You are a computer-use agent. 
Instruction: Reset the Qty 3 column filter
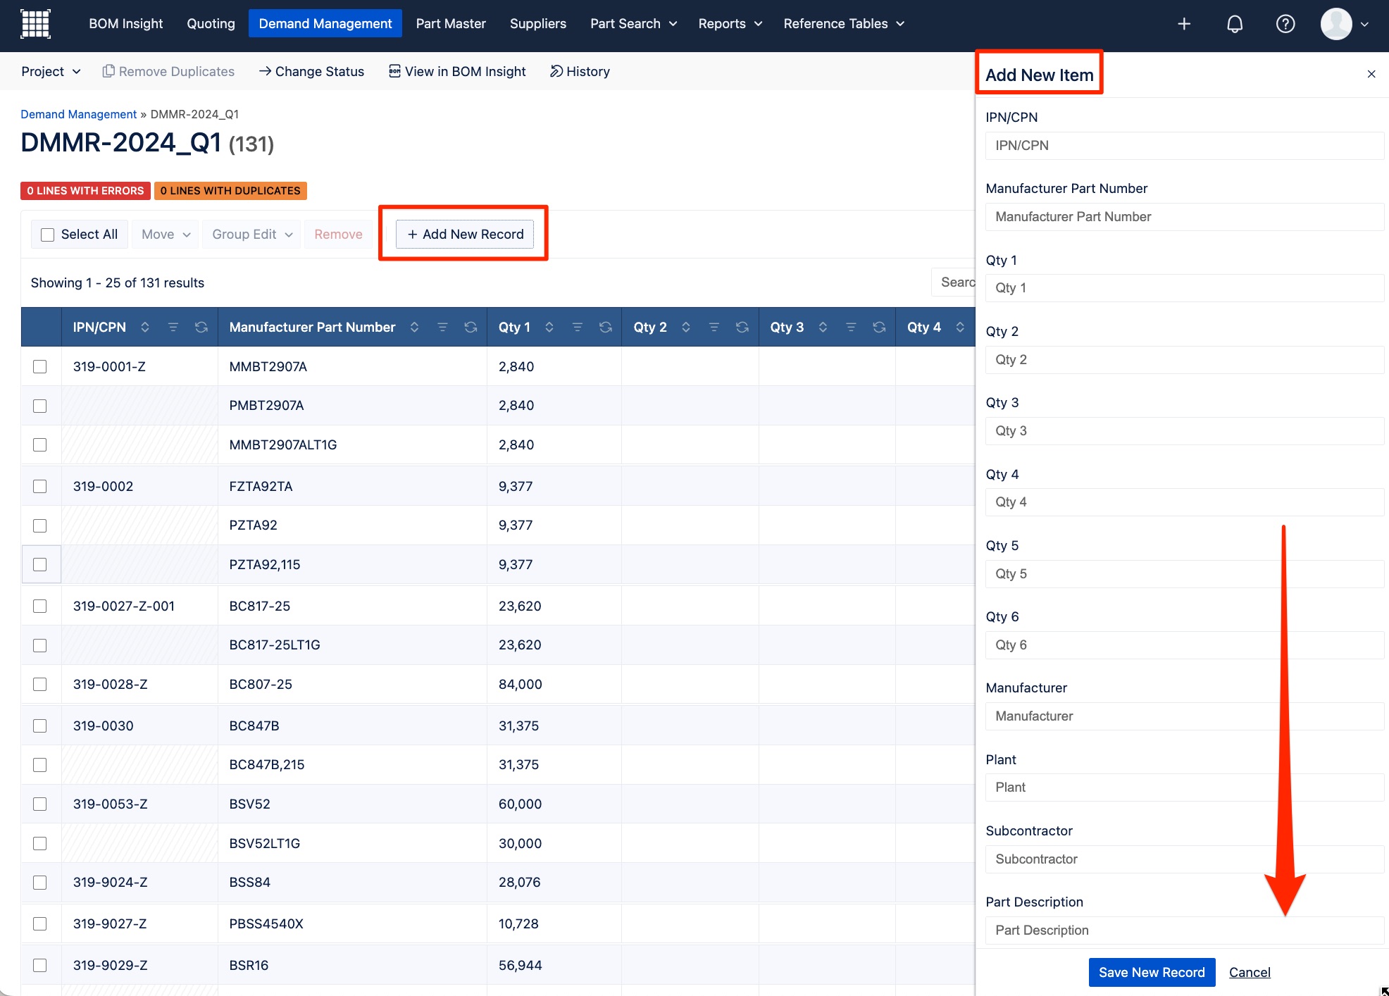point(879,327)
